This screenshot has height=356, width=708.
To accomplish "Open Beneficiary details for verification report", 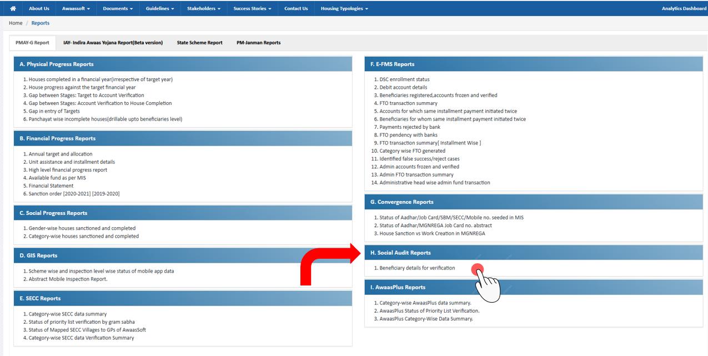I will [x=417, y=268].
